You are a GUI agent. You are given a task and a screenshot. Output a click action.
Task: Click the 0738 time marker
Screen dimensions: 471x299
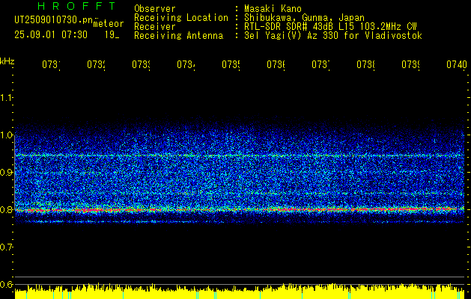366,64
